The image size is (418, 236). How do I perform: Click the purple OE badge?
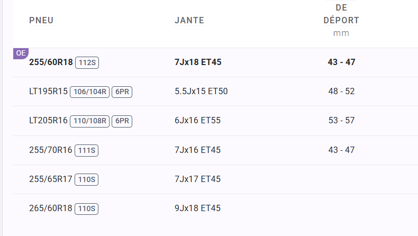(x=21, y=53)
